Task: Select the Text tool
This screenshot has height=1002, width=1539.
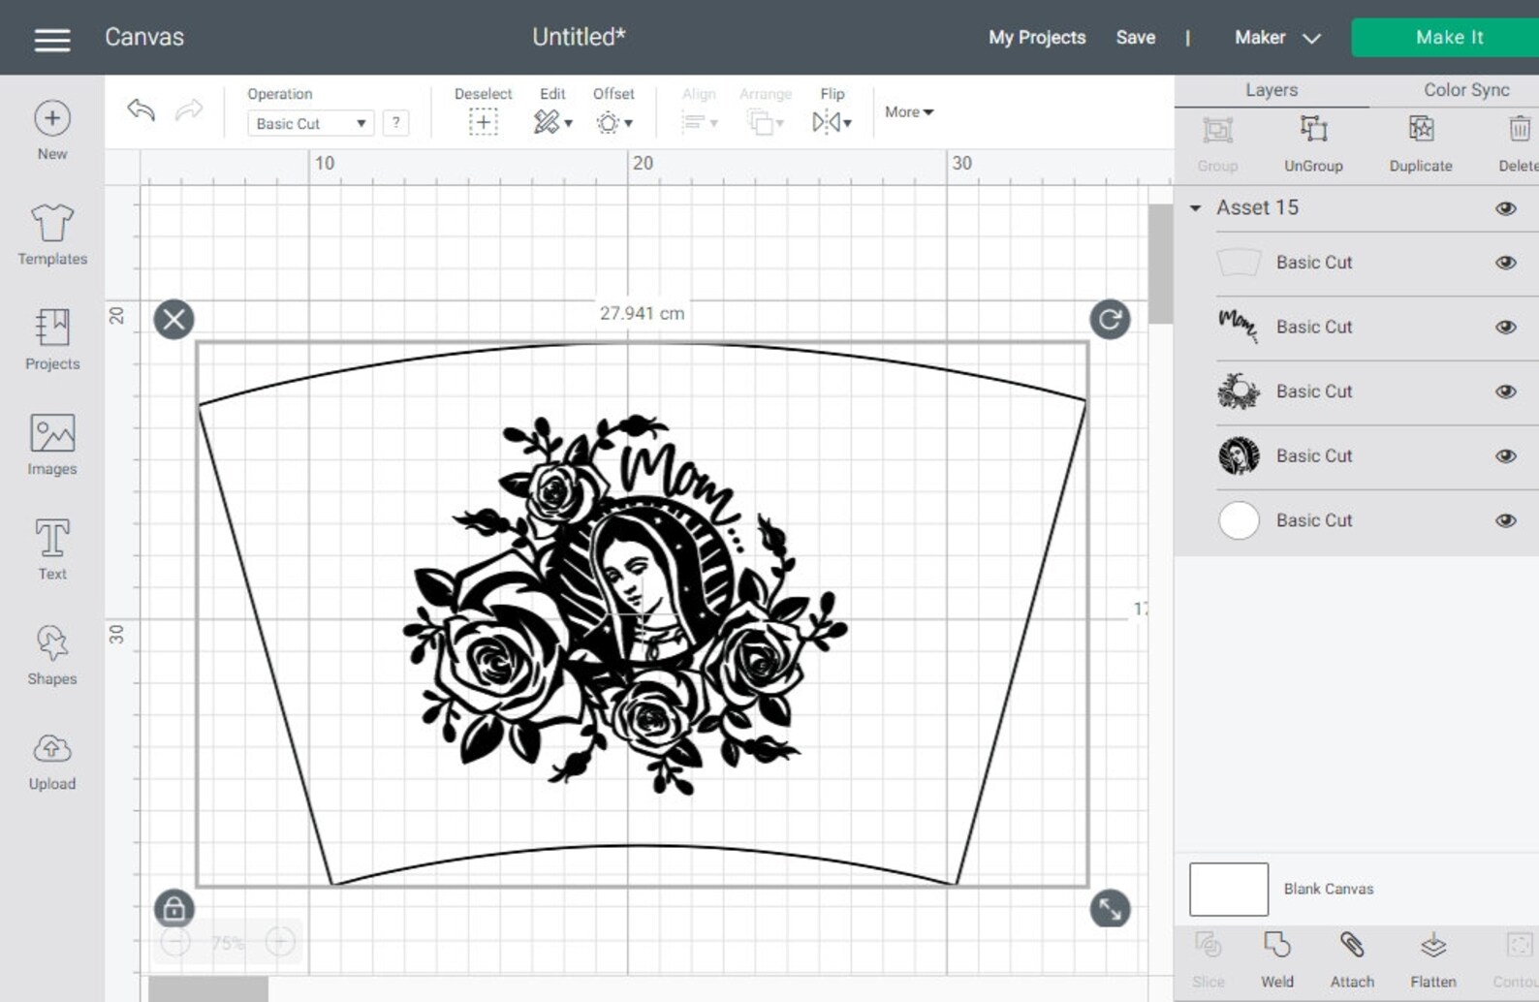Action: point(52,549)
